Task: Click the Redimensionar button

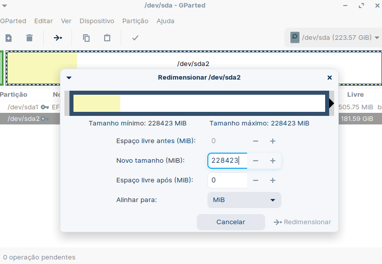Action: click(302, 222)
